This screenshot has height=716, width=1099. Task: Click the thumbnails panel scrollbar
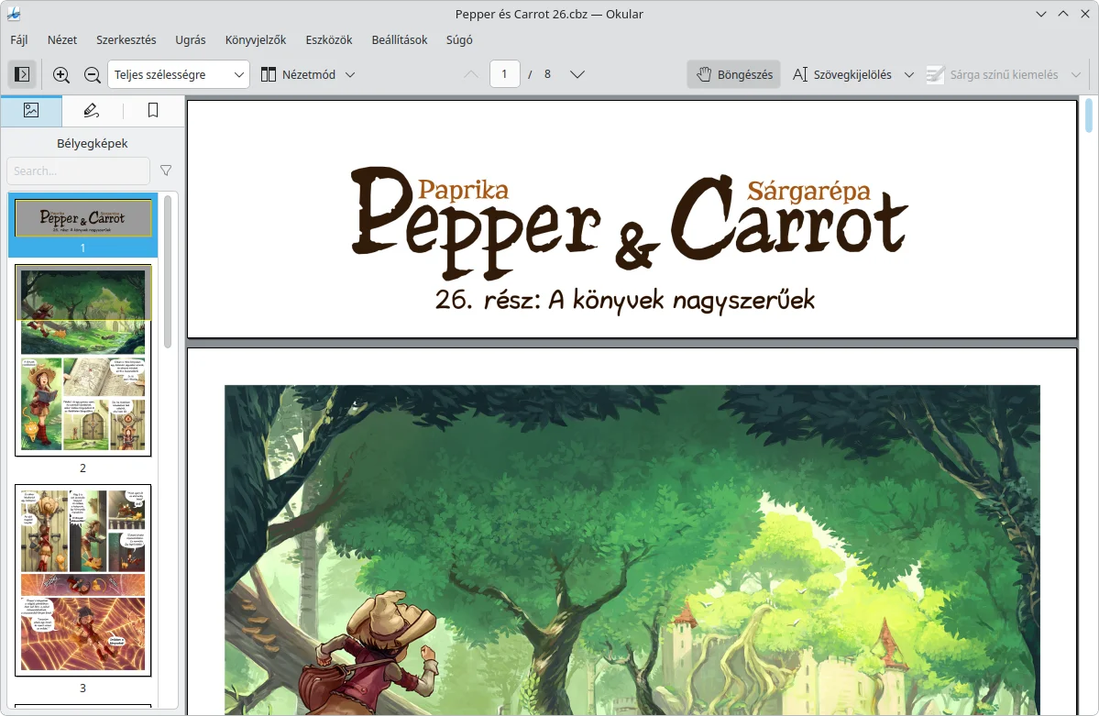tap(168, 271)
